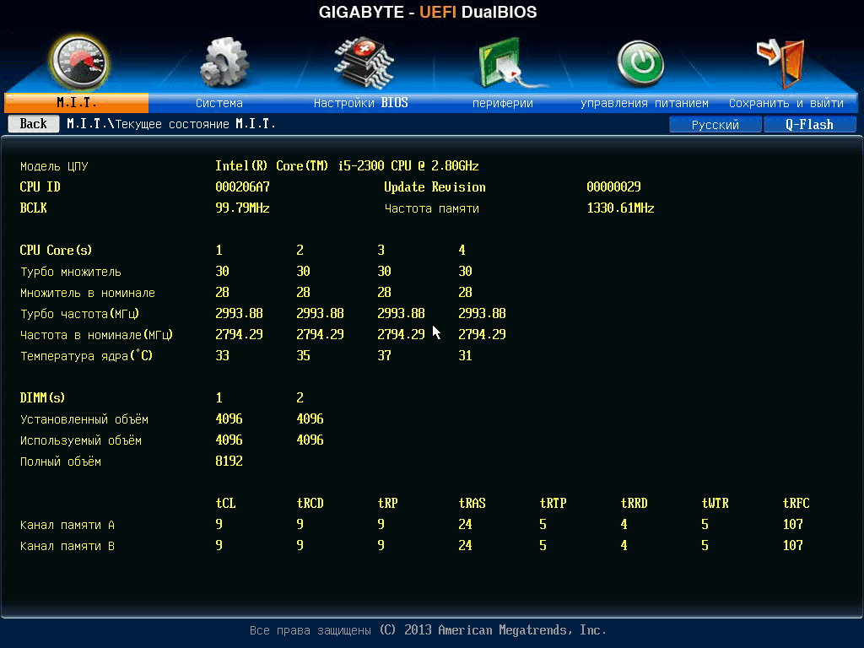
Task: Select memory frequency value 1330.61MHz
Action: coord(620,208)
